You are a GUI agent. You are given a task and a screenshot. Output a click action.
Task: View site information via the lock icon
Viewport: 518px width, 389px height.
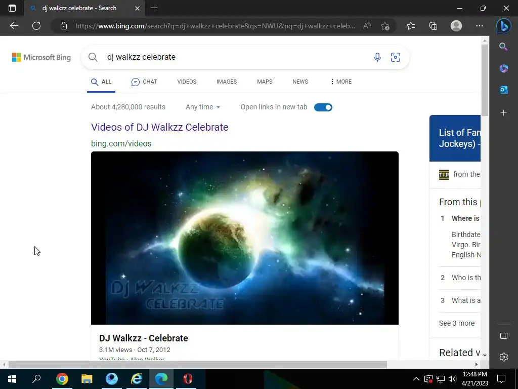[x=64, y=26]
